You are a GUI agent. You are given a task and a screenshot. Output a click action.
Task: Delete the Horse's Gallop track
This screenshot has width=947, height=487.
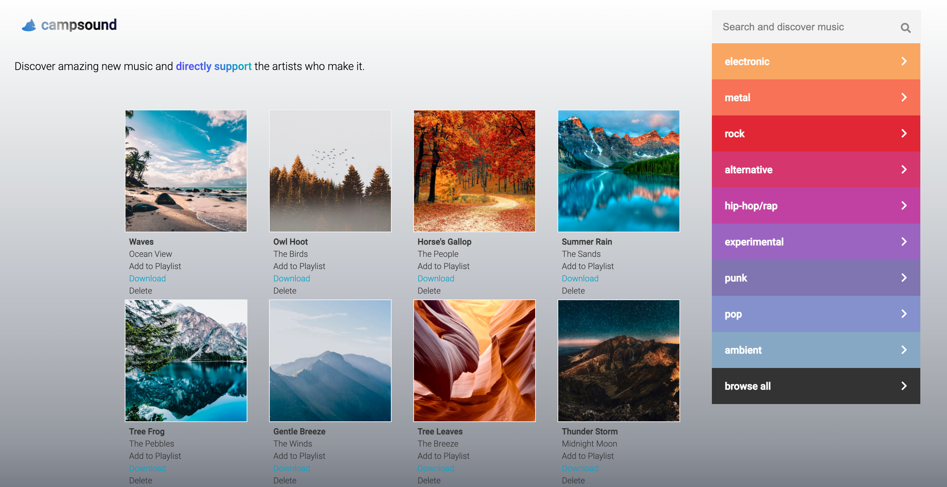[429, 291]
